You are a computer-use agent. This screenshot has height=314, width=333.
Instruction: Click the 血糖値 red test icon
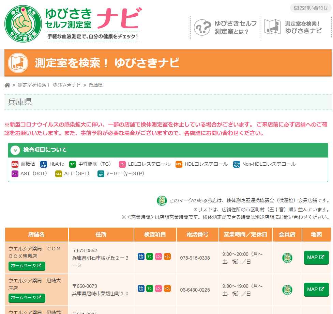15,164
